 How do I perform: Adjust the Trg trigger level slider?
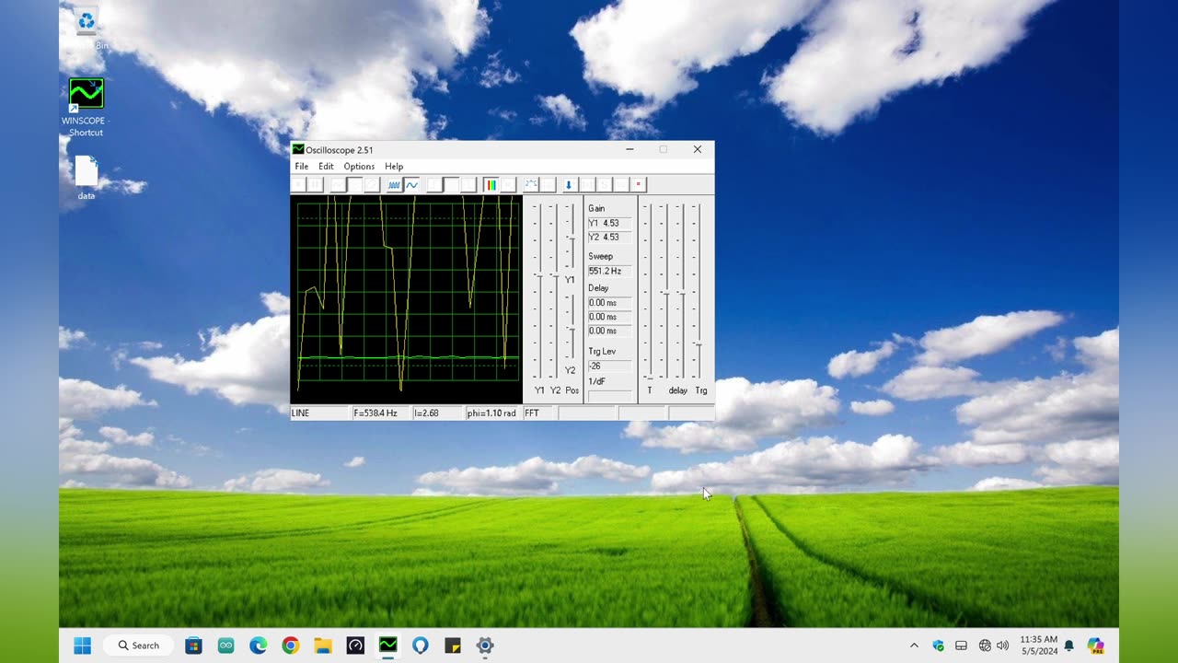point(699,290)
